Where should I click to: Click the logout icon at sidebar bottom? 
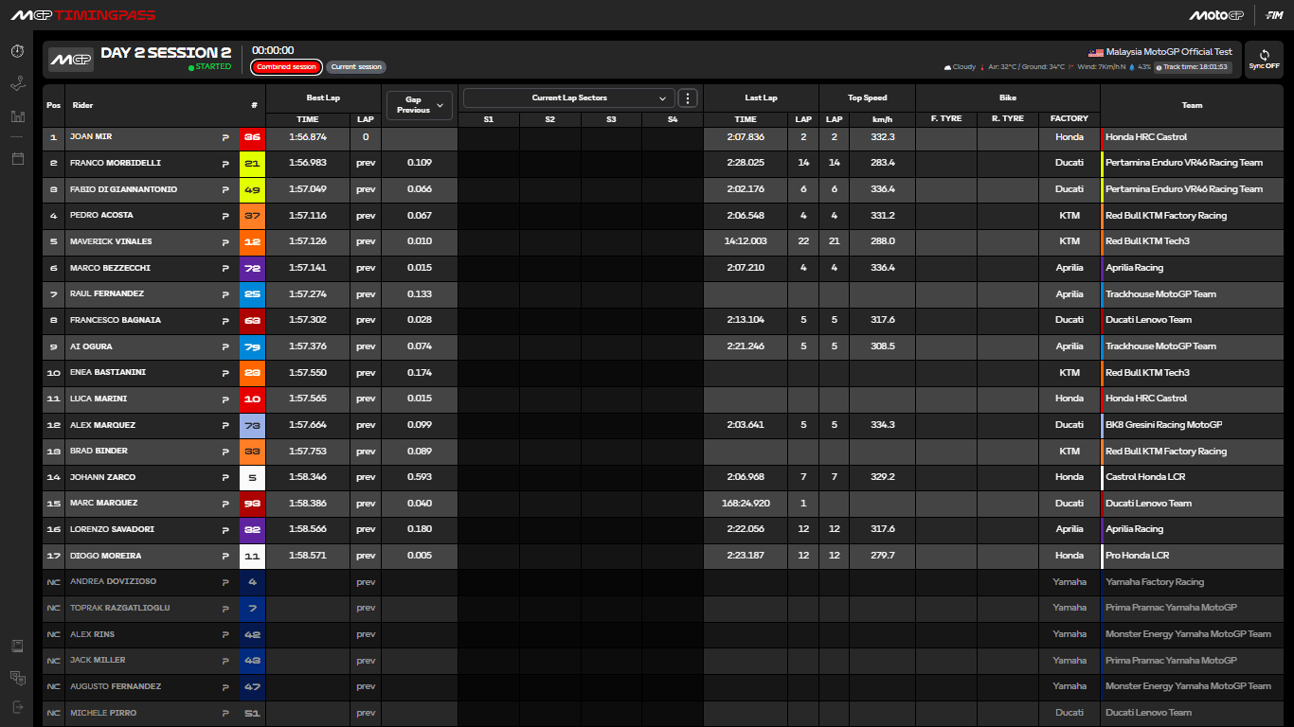[16, 708]
